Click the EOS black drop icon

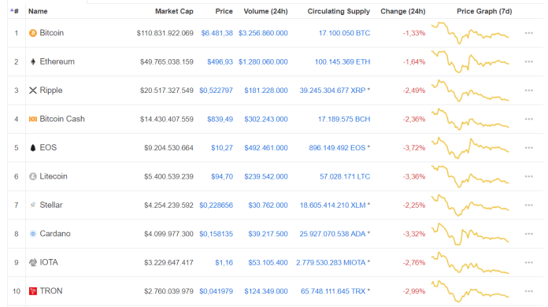click(33, 148)
